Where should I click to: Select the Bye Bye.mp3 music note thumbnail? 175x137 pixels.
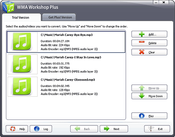(22, 42)
